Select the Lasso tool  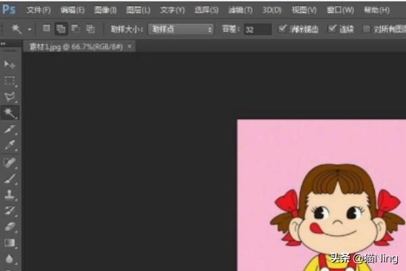click(10, 97)
